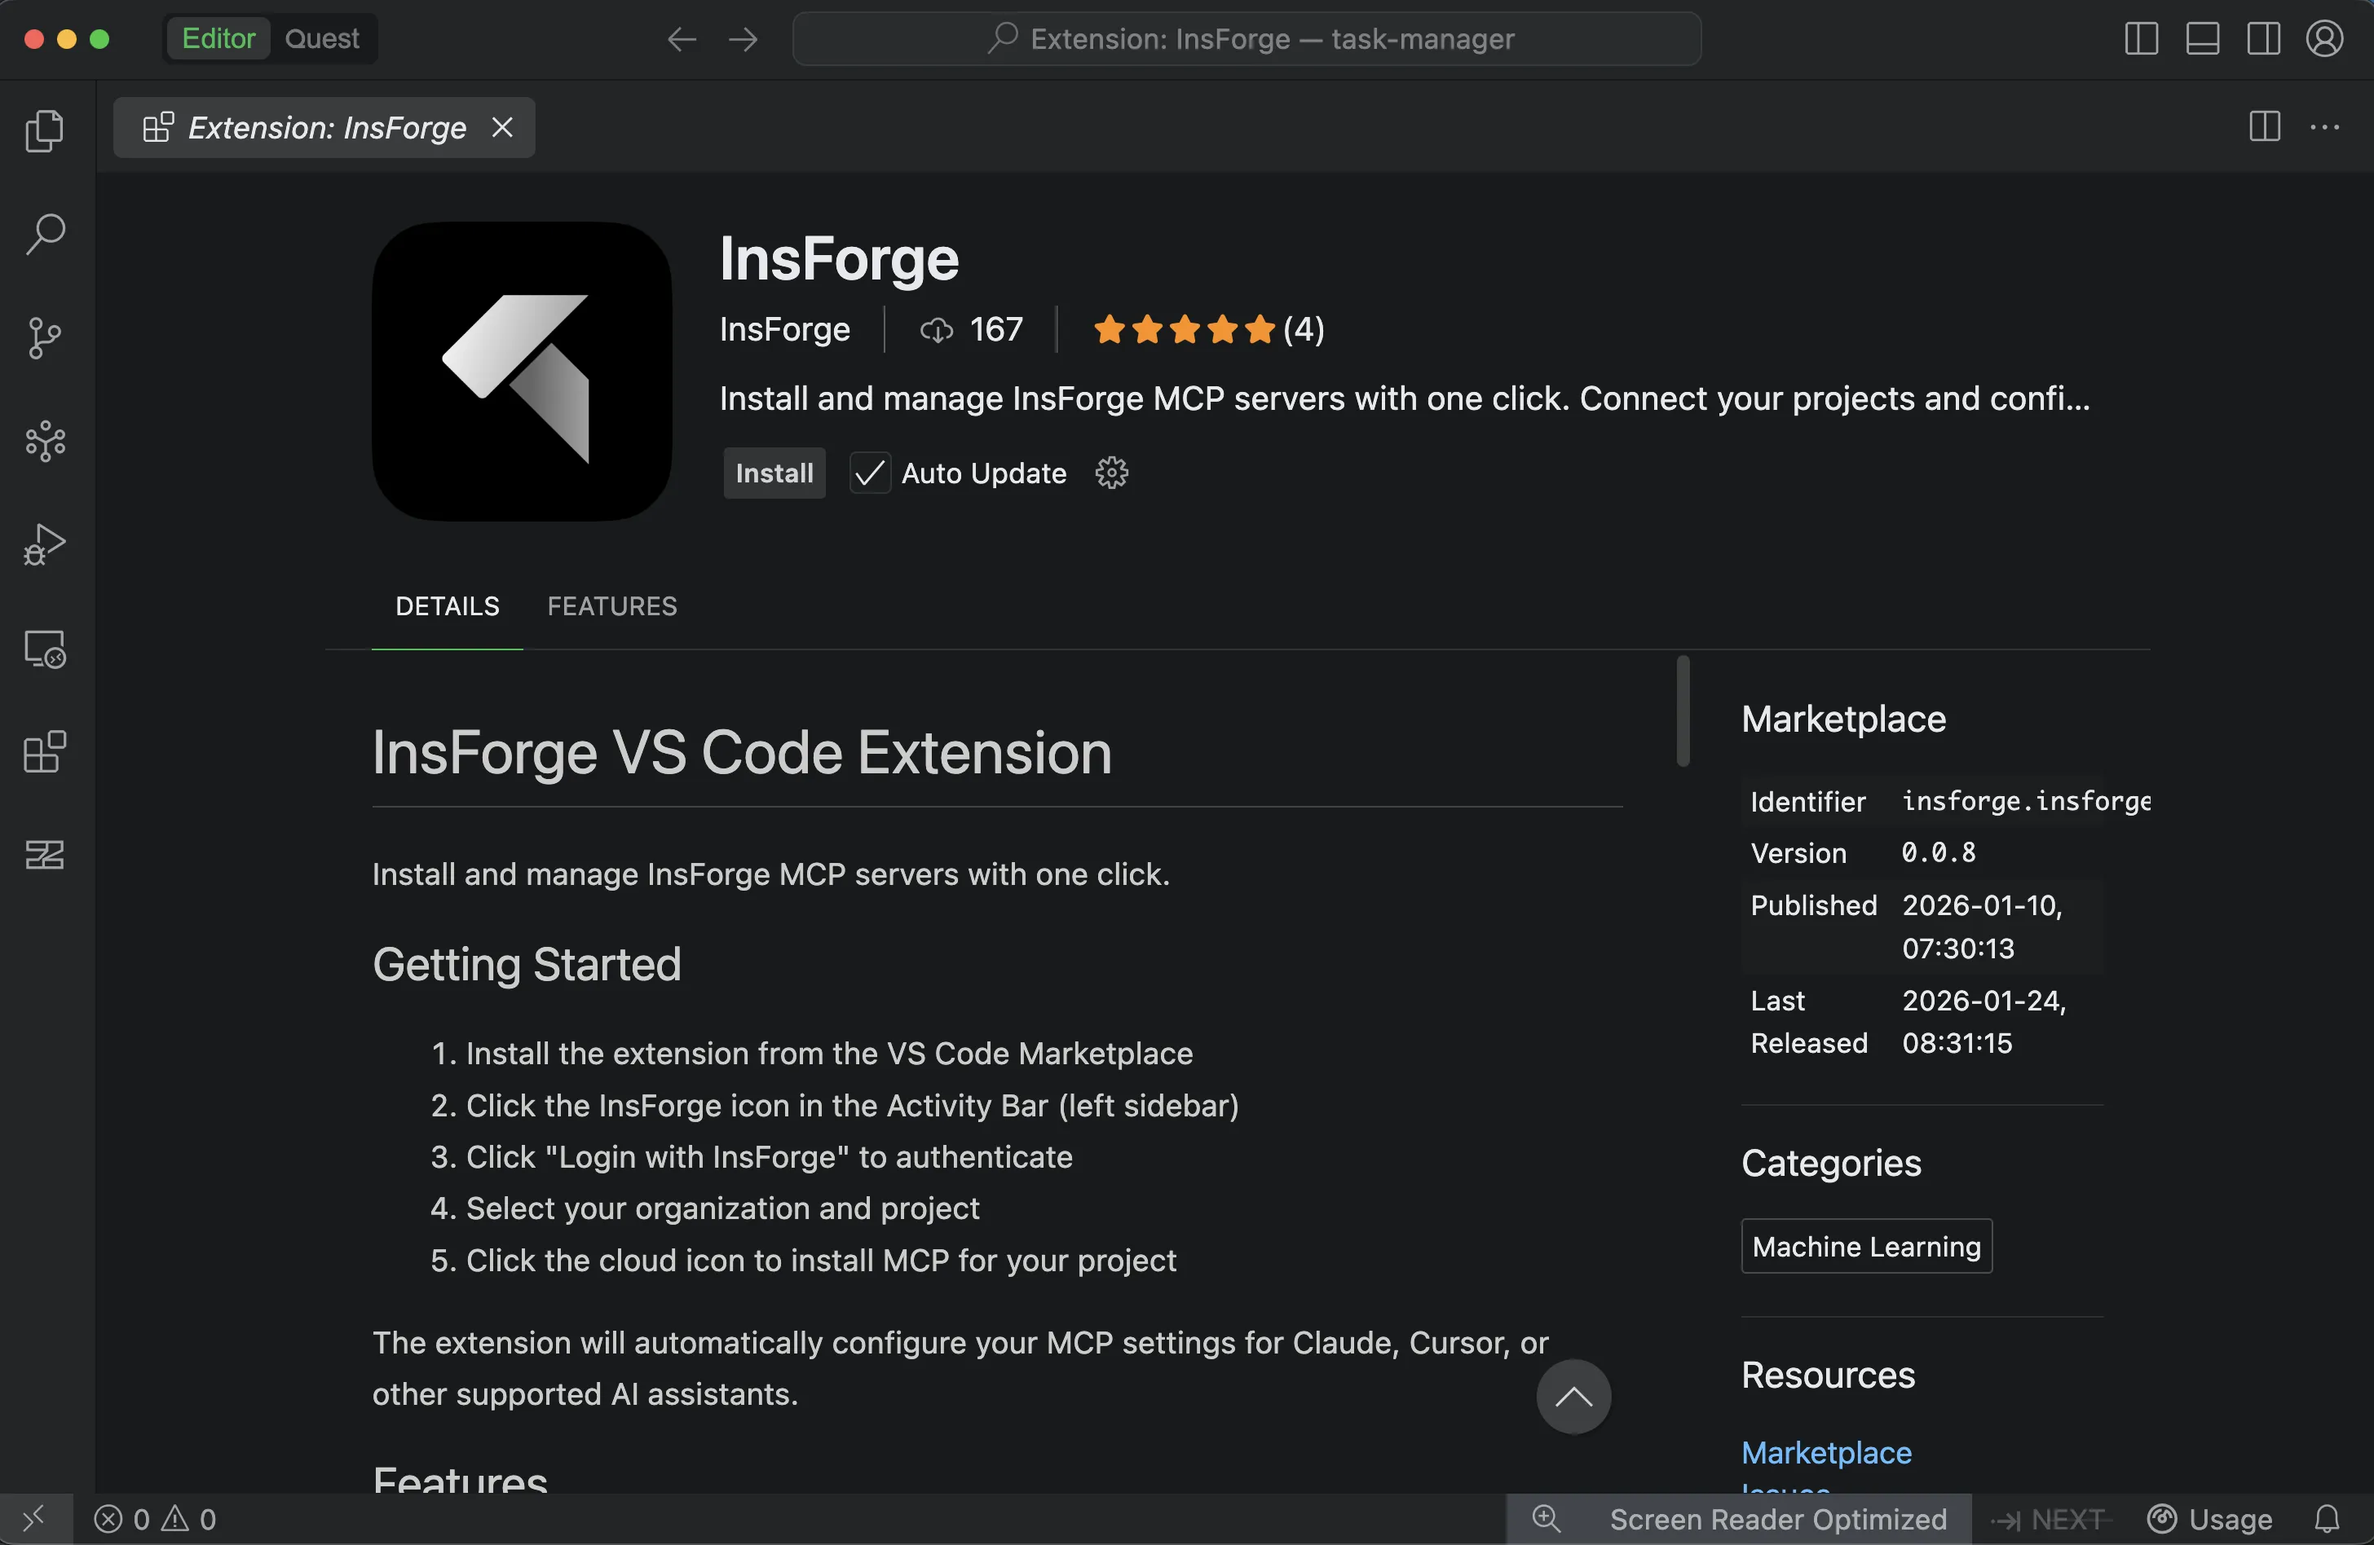Screen dimensions: 2374x1545
Task: Toggle the Auto Update checkbox
Action: click(869, 473)
